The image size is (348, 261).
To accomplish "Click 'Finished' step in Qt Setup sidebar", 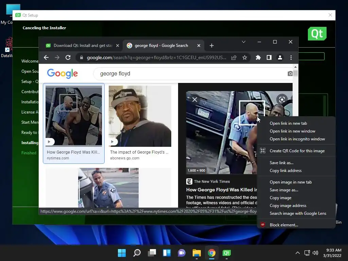I will [29, 153].
